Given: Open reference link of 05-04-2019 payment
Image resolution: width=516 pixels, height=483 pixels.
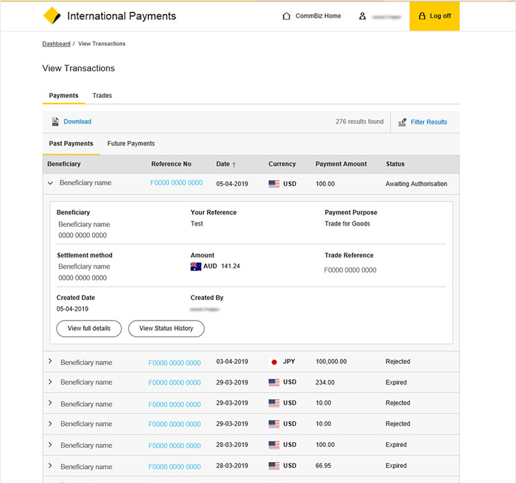Looking at the screenshot, I should coord(176,183).
